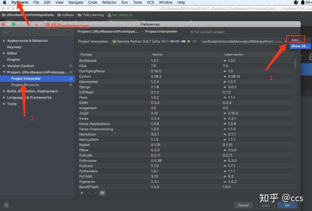Click the upgrade package arrow icon
Viewport: 312px width, 211px height.
95,193
